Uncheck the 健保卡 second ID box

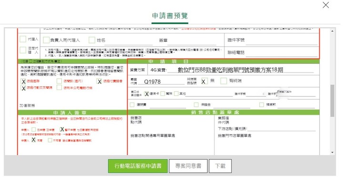pyautogui.click(x=147, y=94)
